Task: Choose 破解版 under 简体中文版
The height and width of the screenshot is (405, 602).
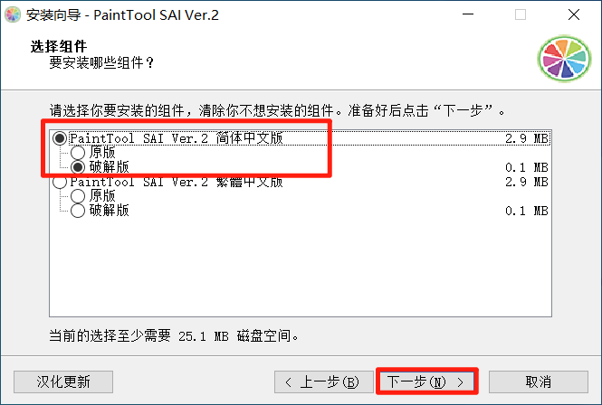Action: click(78, 167)
